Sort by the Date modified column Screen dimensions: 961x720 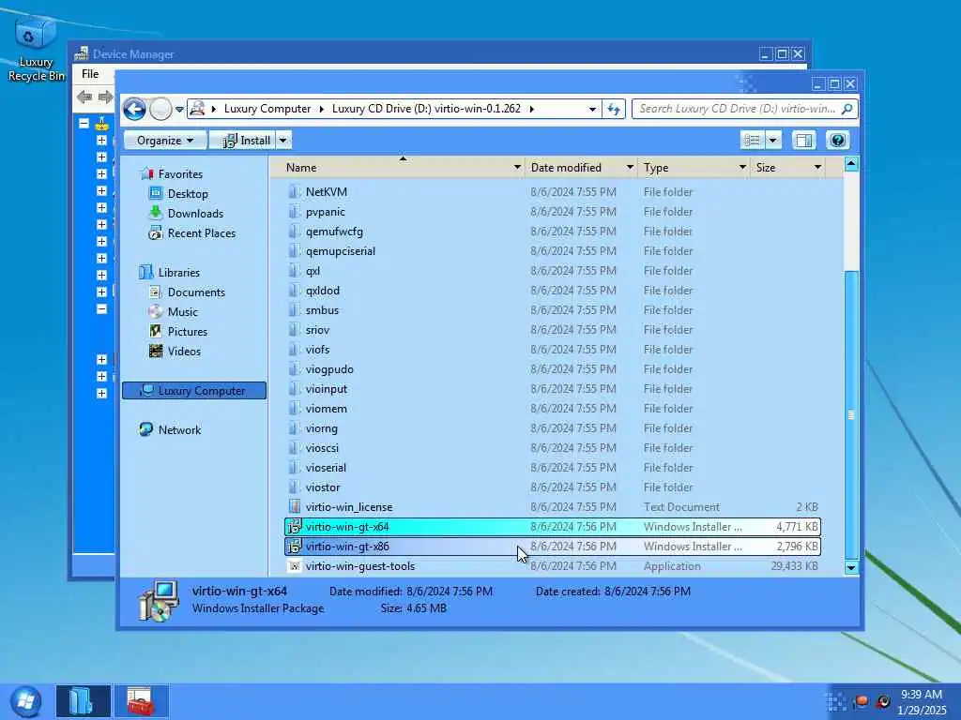tap(566, 168)
